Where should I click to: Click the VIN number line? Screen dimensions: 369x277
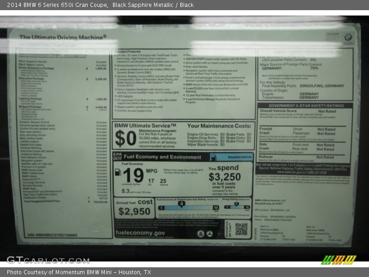(x=52, y=235)
